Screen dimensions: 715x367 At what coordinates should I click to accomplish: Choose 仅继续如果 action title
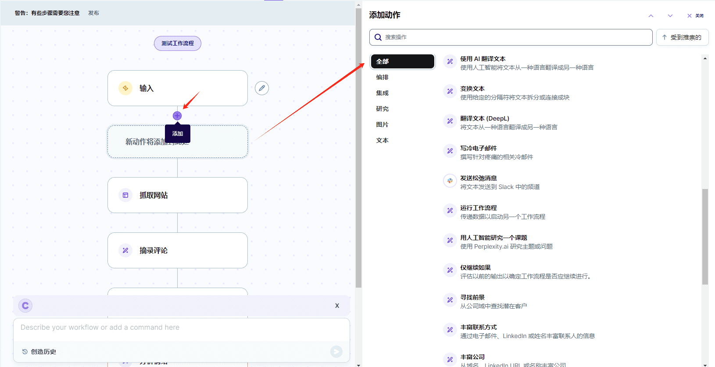click(475, 267)
